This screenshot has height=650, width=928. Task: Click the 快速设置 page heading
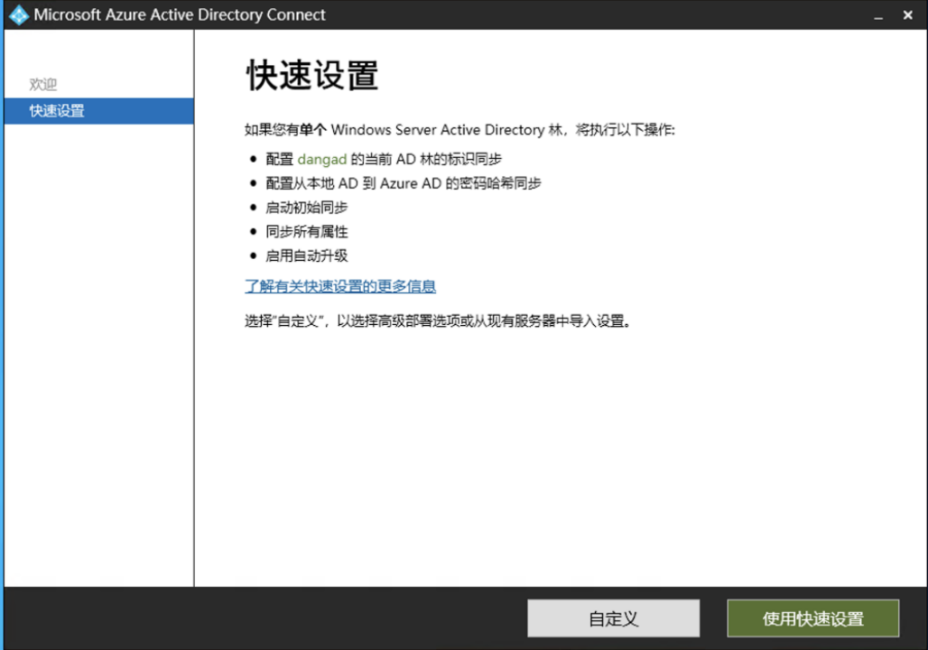tap(312, 76)
